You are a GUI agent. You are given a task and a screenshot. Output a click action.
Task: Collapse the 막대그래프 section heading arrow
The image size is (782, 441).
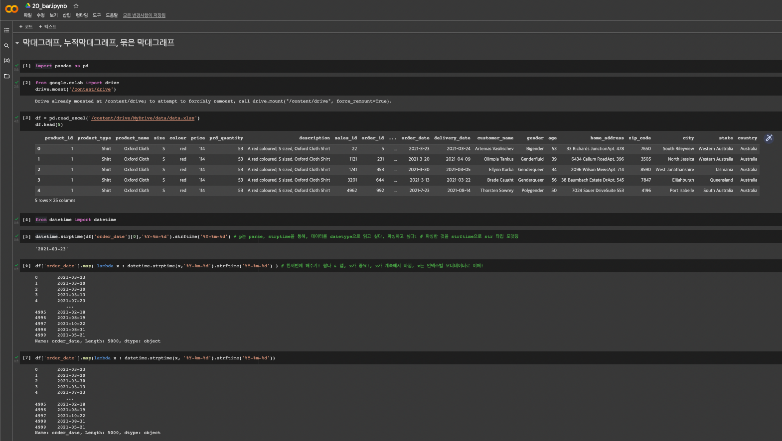17,43
